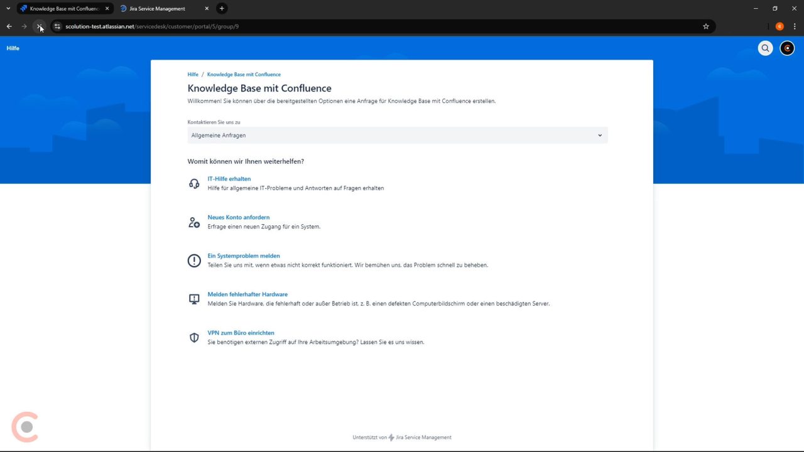Click the browser address bar URL
This screenshot has height=452, width=804.
click(152, 26)
